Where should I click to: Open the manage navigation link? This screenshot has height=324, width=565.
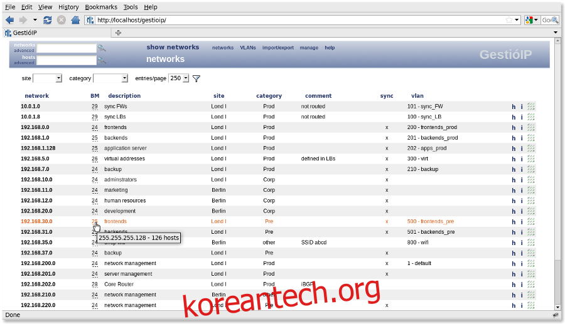pyautogui.click(x=309, y=48)
